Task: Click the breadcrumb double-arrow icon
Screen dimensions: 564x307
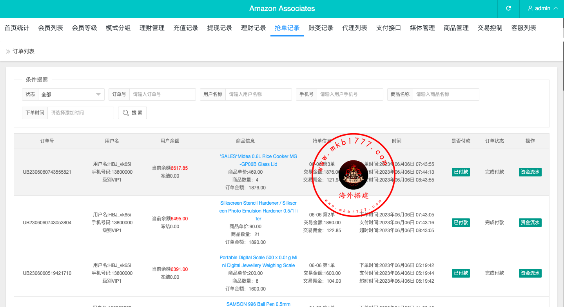Action: 8,51
